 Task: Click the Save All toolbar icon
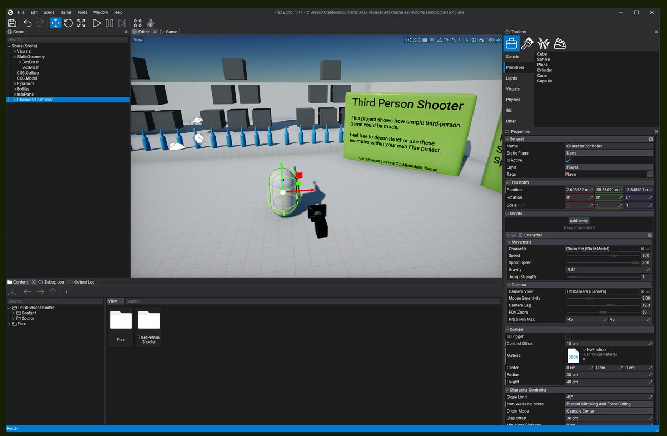coord(12,23)
